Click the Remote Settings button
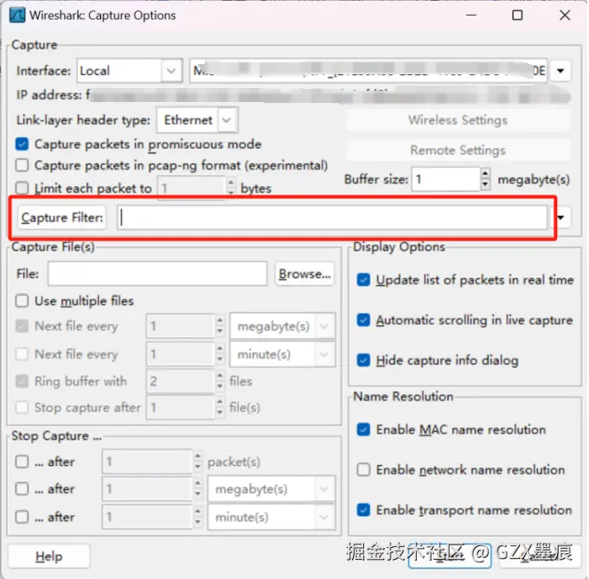The height and width of the screenshot is (579, 589). pyautogui.click(x=458, y=150)
